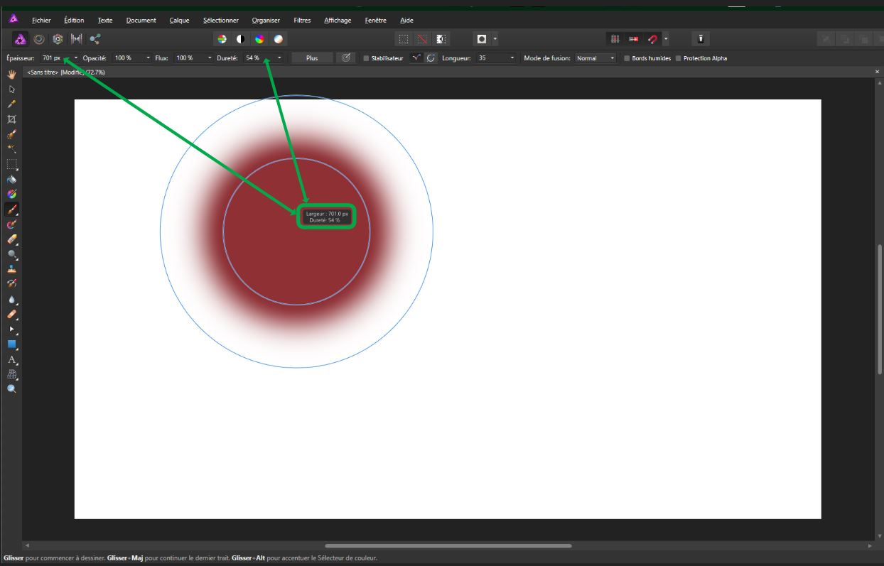This screenshot has width=884, height=566.
Task: Select the Color Replacement Brush tool
Action: (12, 224)
